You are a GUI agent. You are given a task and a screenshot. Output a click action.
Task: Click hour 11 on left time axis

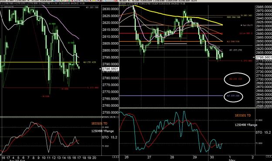[49, 158]
